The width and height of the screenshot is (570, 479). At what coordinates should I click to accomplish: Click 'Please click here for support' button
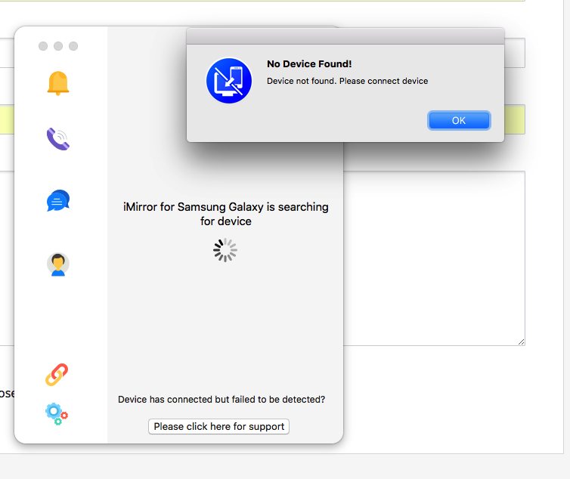[x=218, y=426]
